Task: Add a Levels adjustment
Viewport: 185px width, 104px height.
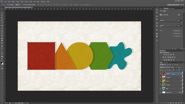Action: 166,55
